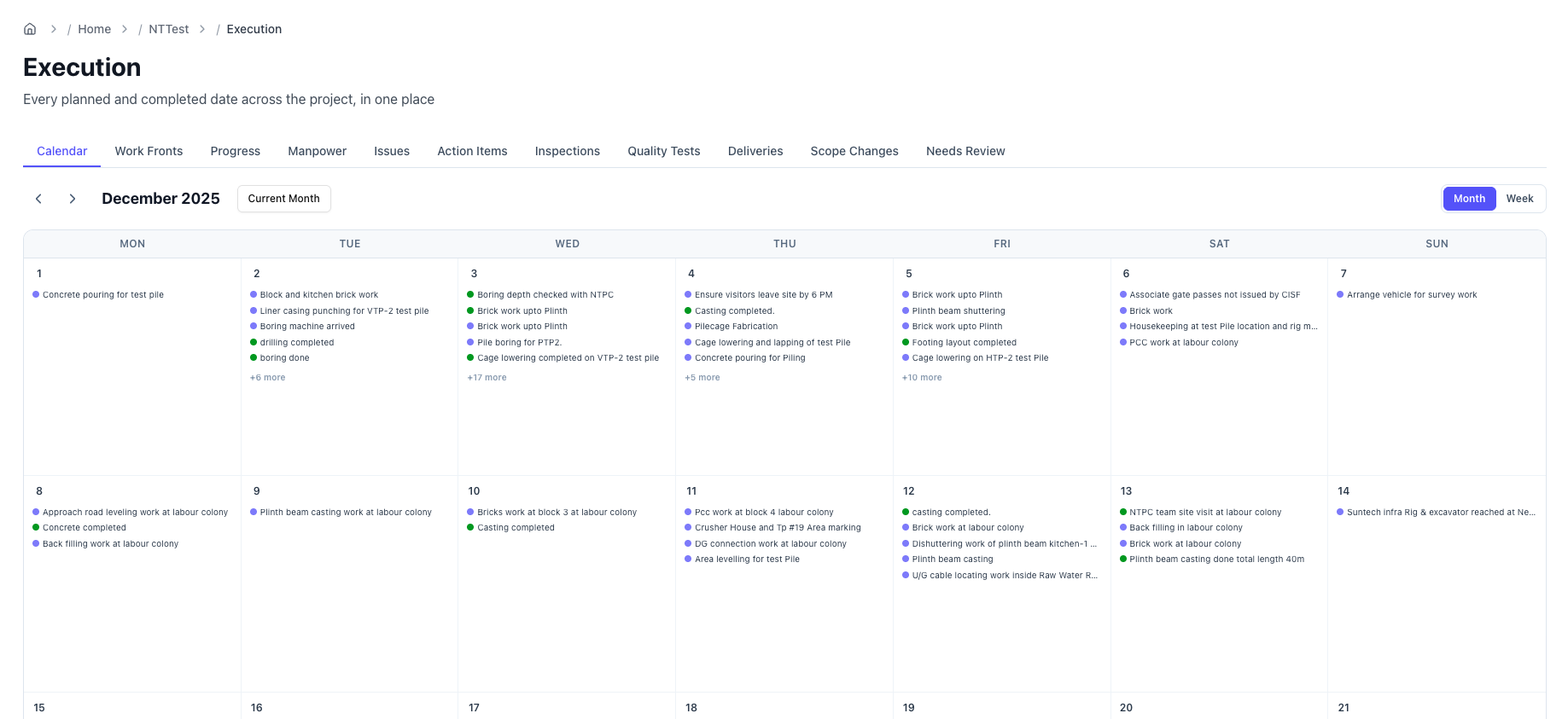Click the home icon in breadcrumb

tap(30, 29)
